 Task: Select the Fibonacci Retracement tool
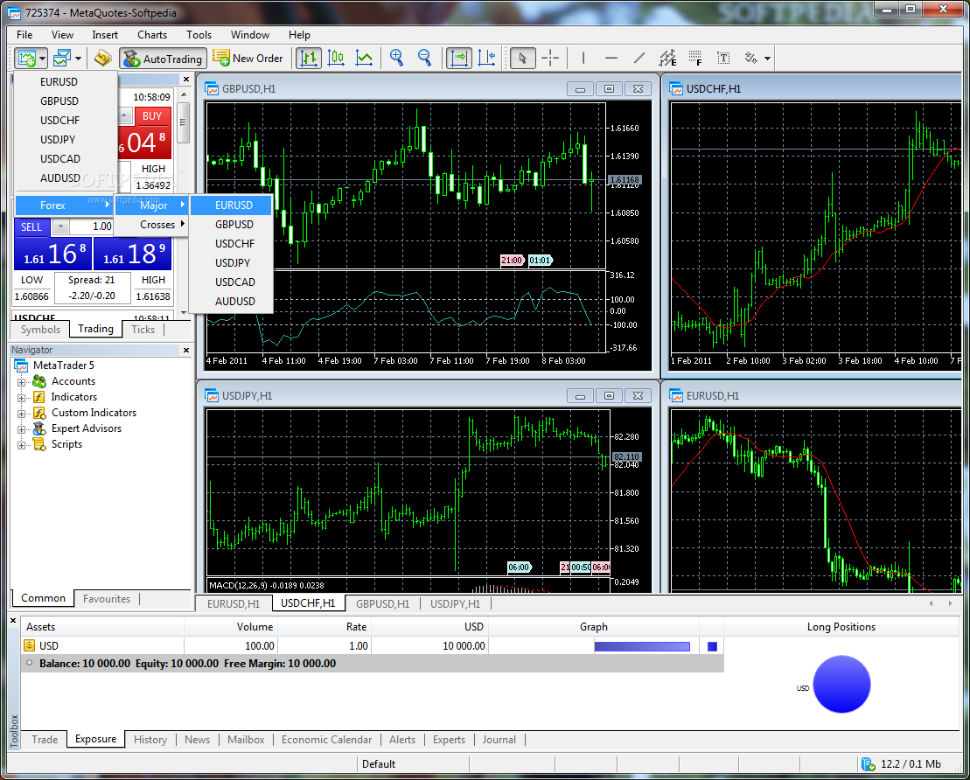point(694,58)
